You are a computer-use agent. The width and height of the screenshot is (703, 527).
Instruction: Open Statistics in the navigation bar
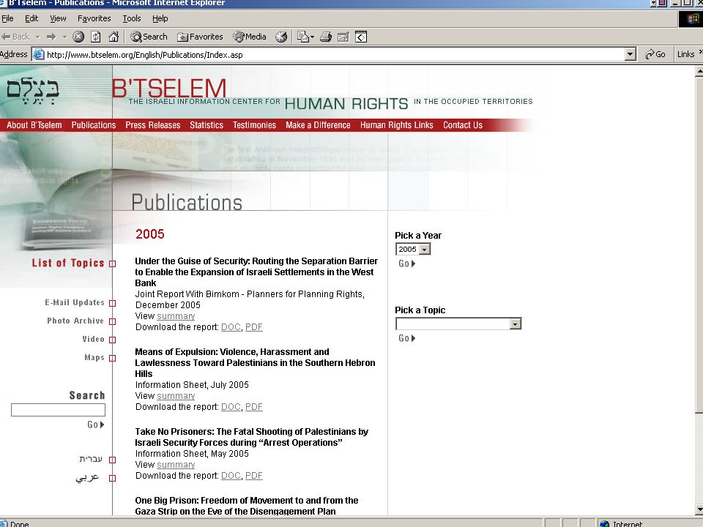207,125
